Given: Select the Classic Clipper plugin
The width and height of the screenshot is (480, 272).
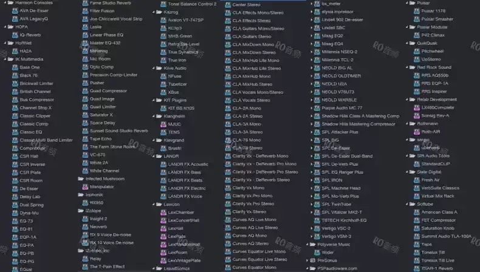Looking at the screenshot, I should [x=35, y=116].
